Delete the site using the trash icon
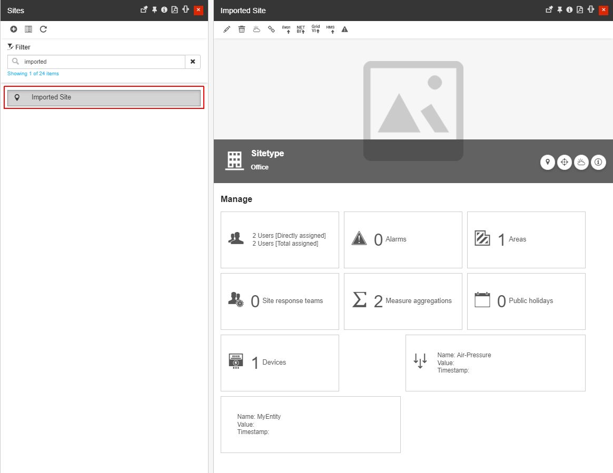Viewport: 613px width, 473px height. tap(242, 29)
